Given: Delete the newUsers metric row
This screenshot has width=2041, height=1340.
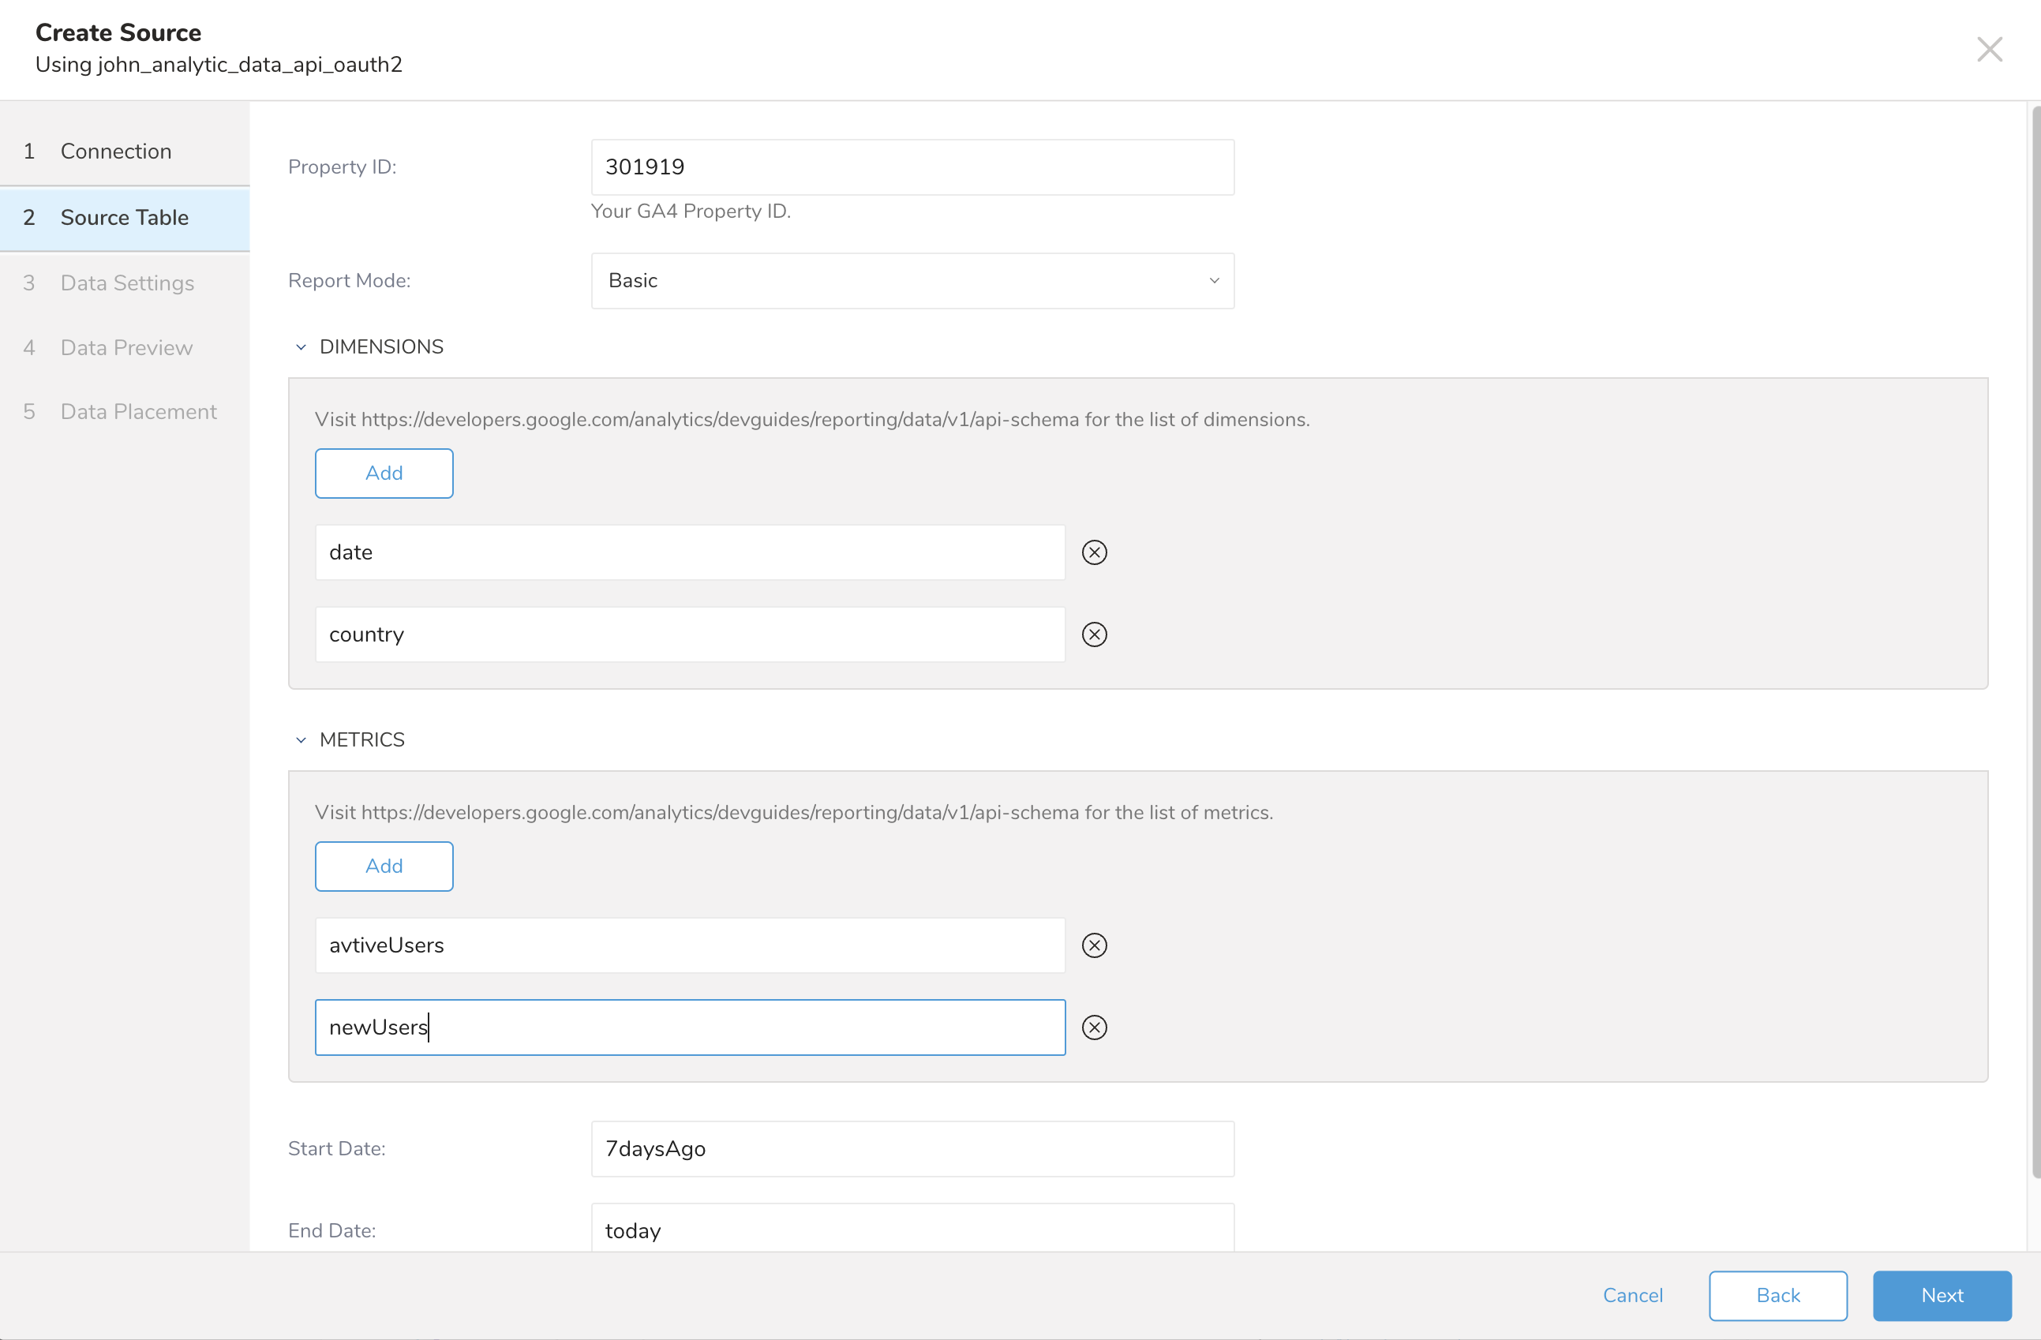Looking at the screenshot, I should (x=1093, y=1027).
